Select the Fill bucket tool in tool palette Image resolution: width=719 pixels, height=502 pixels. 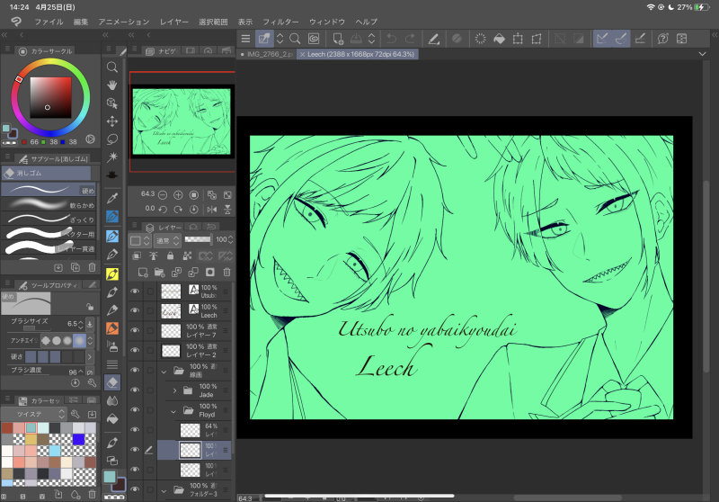tap(111, 418)
